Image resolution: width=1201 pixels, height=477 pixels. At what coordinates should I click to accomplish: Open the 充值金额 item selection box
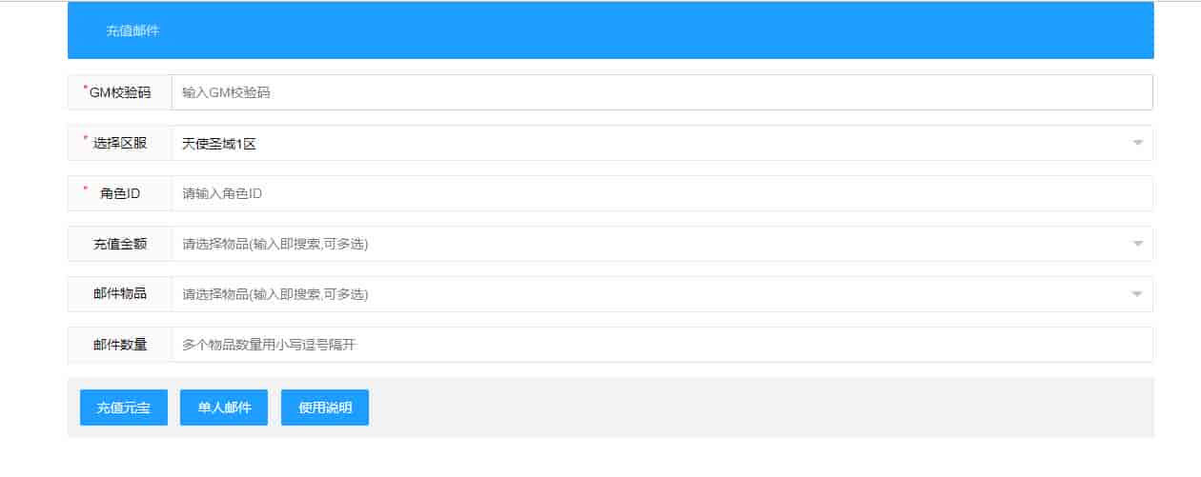tap(648, 244)
